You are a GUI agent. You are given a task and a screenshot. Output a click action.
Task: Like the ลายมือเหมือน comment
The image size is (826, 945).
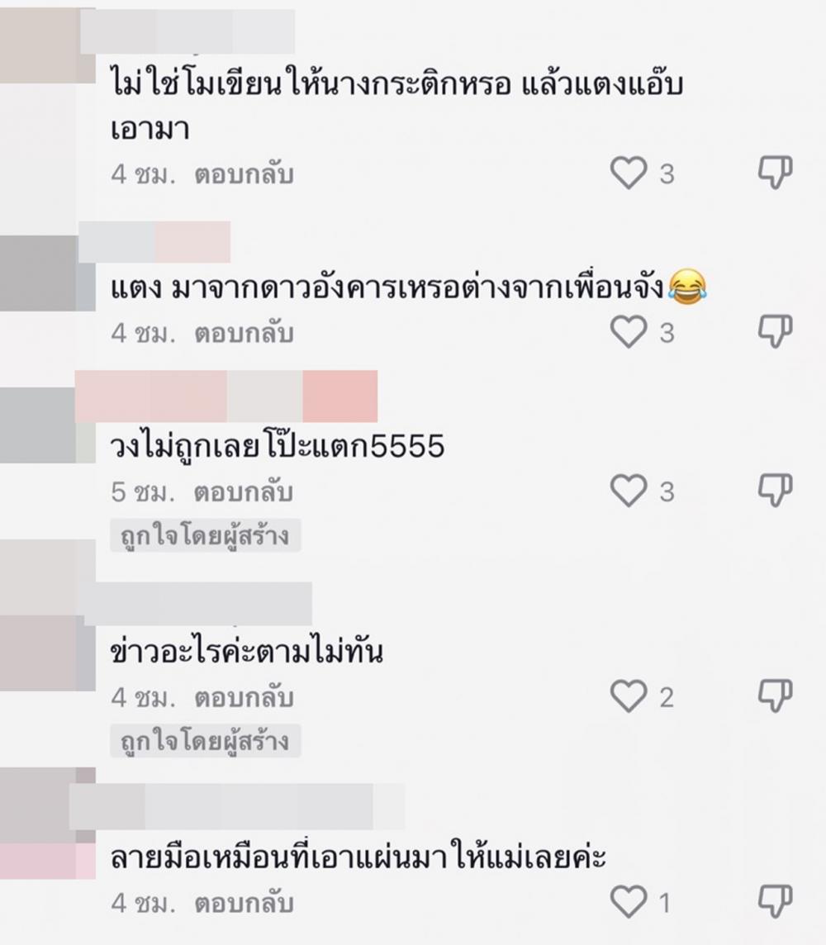point(629,901)
